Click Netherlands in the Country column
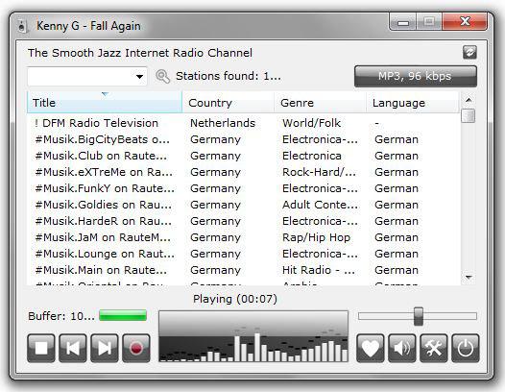The width and height of the screenshot is (505, 392). (x=223, y=123)
